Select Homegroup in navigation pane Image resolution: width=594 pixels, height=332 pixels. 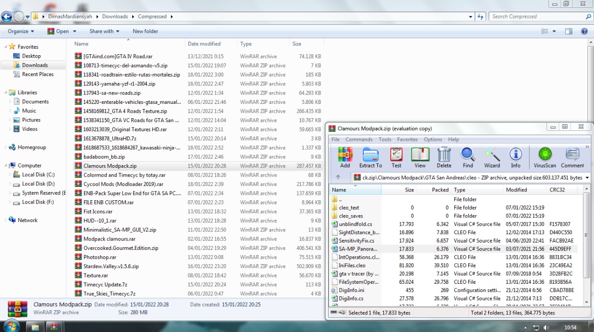point(32,147)
